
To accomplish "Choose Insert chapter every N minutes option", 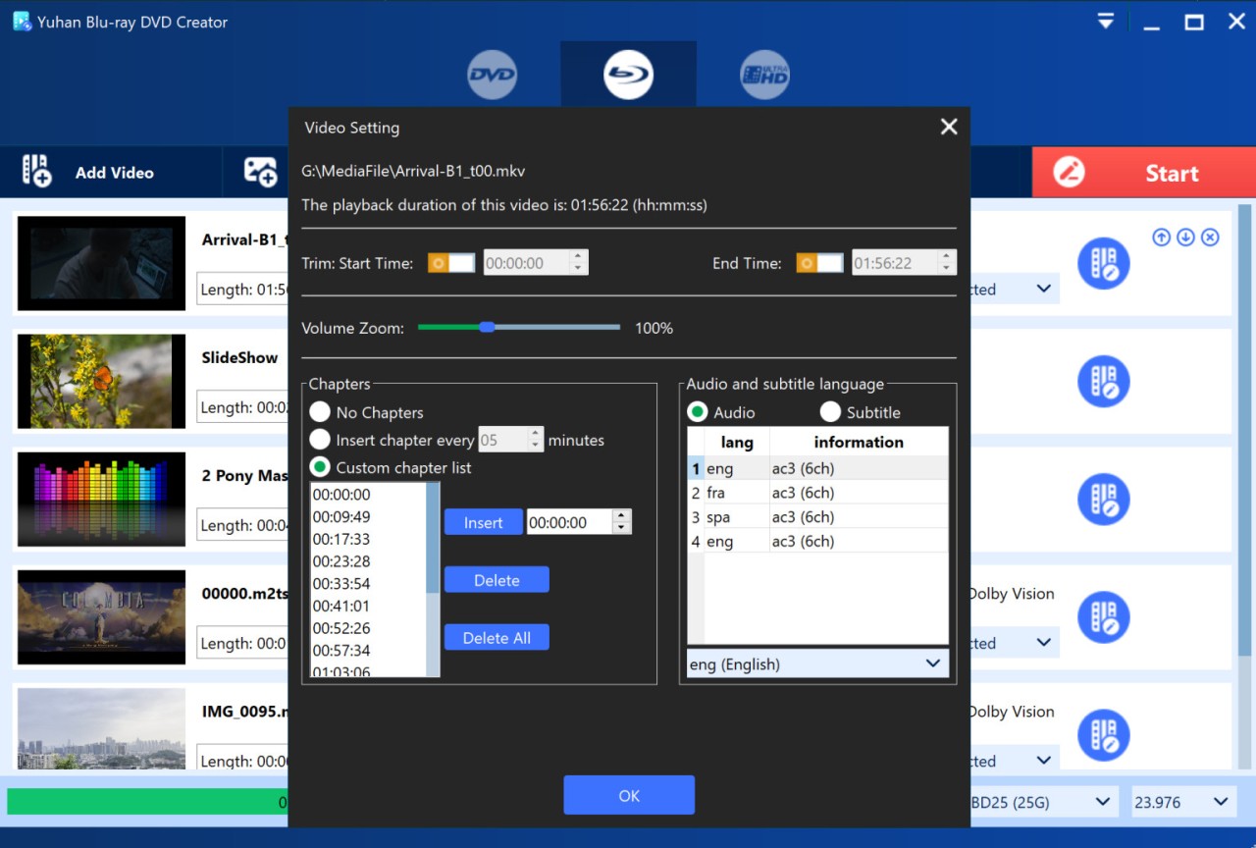I will pos(320,440).
